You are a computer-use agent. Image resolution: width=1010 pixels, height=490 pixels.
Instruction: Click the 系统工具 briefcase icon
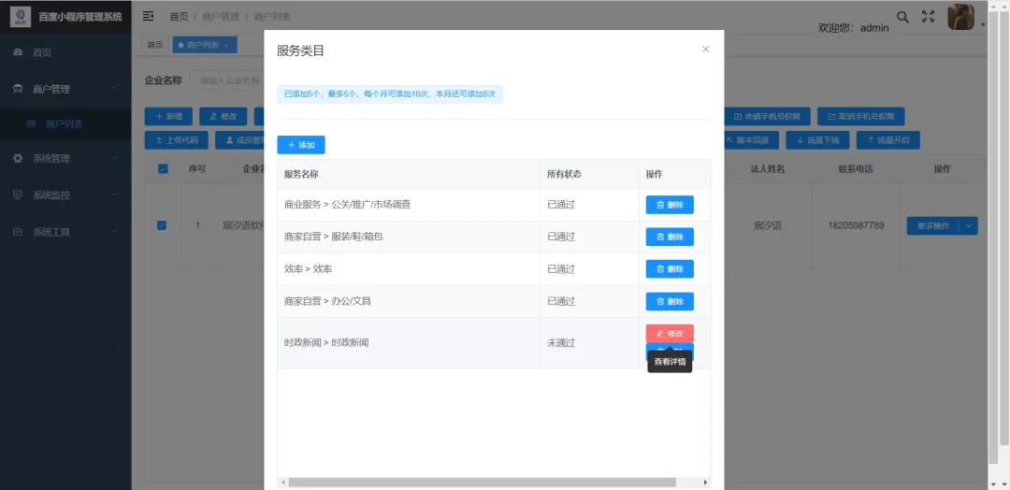(18, 232)
